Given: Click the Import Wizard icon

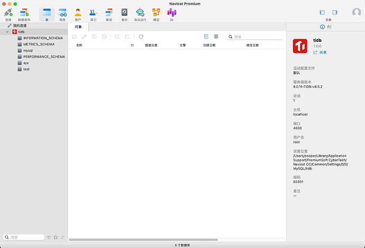Looking at the screenshot, I should (x=117, y=37).
